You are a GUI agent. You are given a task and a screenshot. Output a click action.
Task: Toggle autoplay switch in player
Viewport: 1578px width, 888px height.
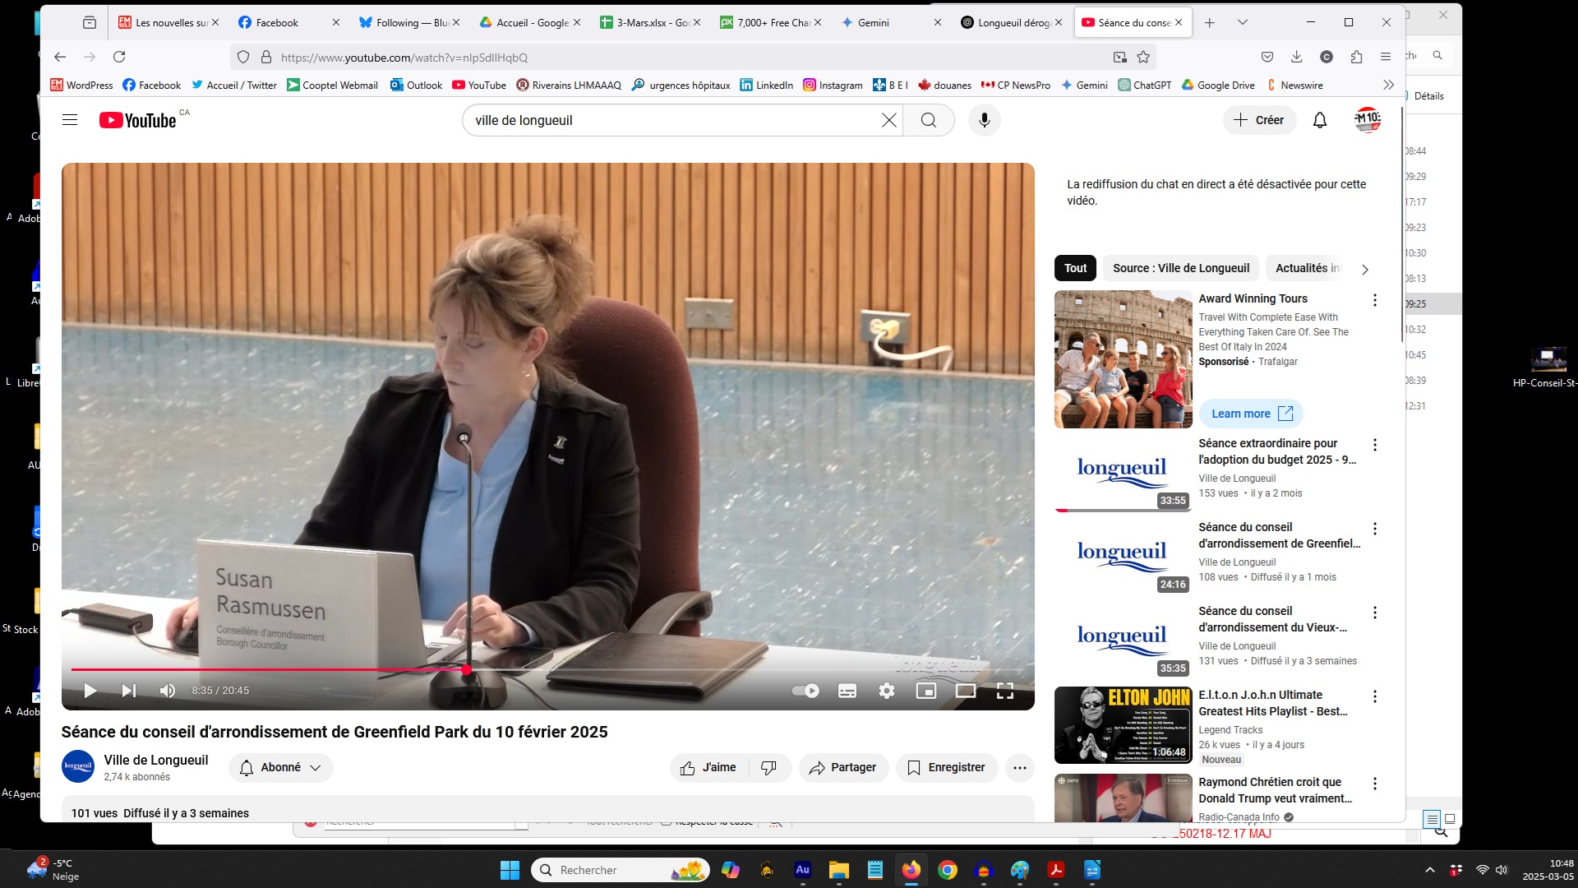(805, 691)
